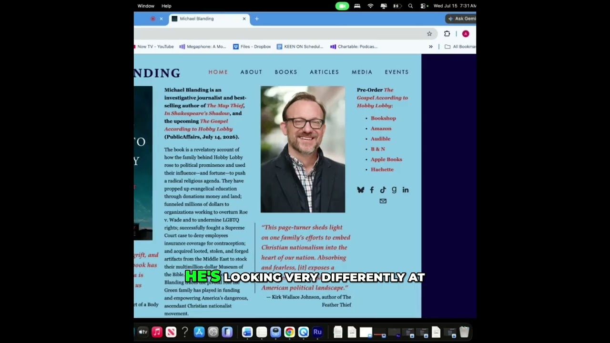Image resolution: width=610 pixels, height=343 pixels.
Task: Open the Window menu
Action: pyautogui.click(x=146, y=6)
